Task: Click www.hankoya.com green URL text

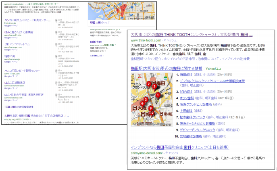Action: coord(13,47)
